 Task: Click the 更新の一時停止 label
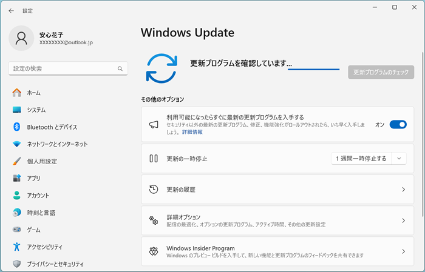coord(187,159)
